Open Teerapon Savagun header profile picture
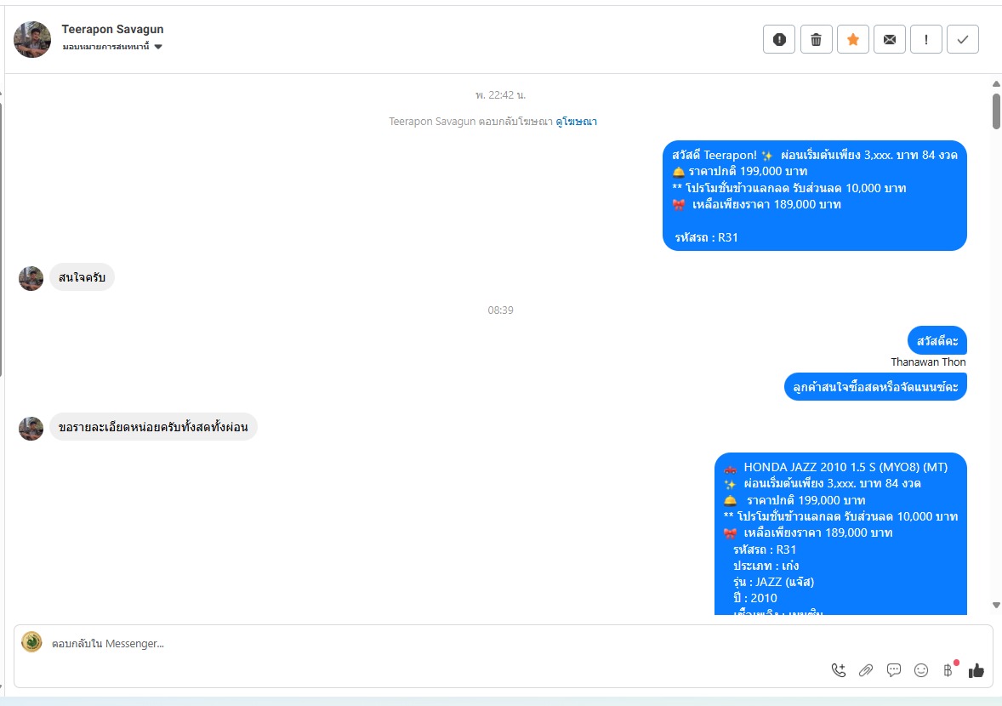 pos(32,40)
